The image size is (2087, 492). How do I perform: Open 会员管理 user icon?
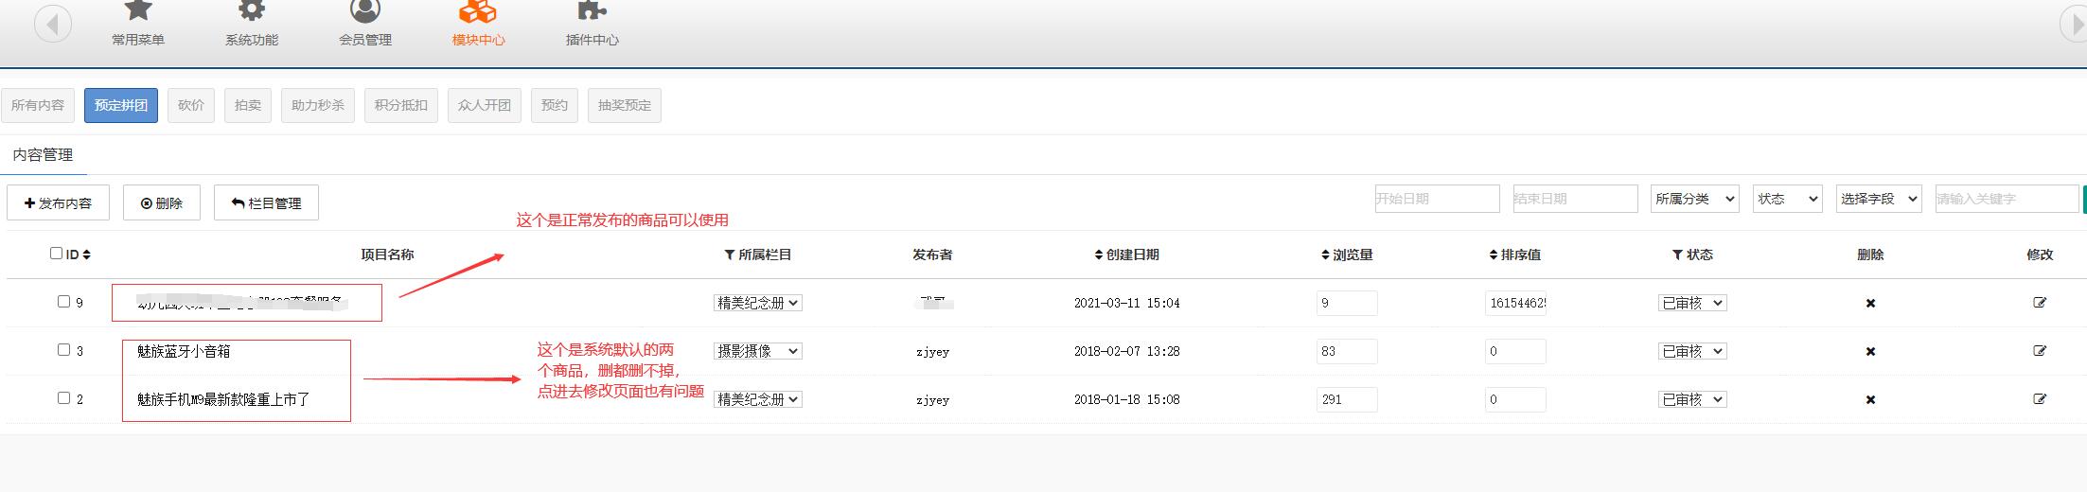[365, 13]
